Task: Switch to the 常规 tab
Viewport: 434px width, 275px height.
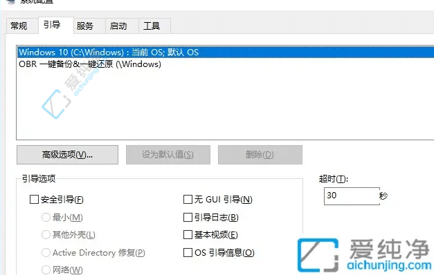Action: click(x=22, y=26)
